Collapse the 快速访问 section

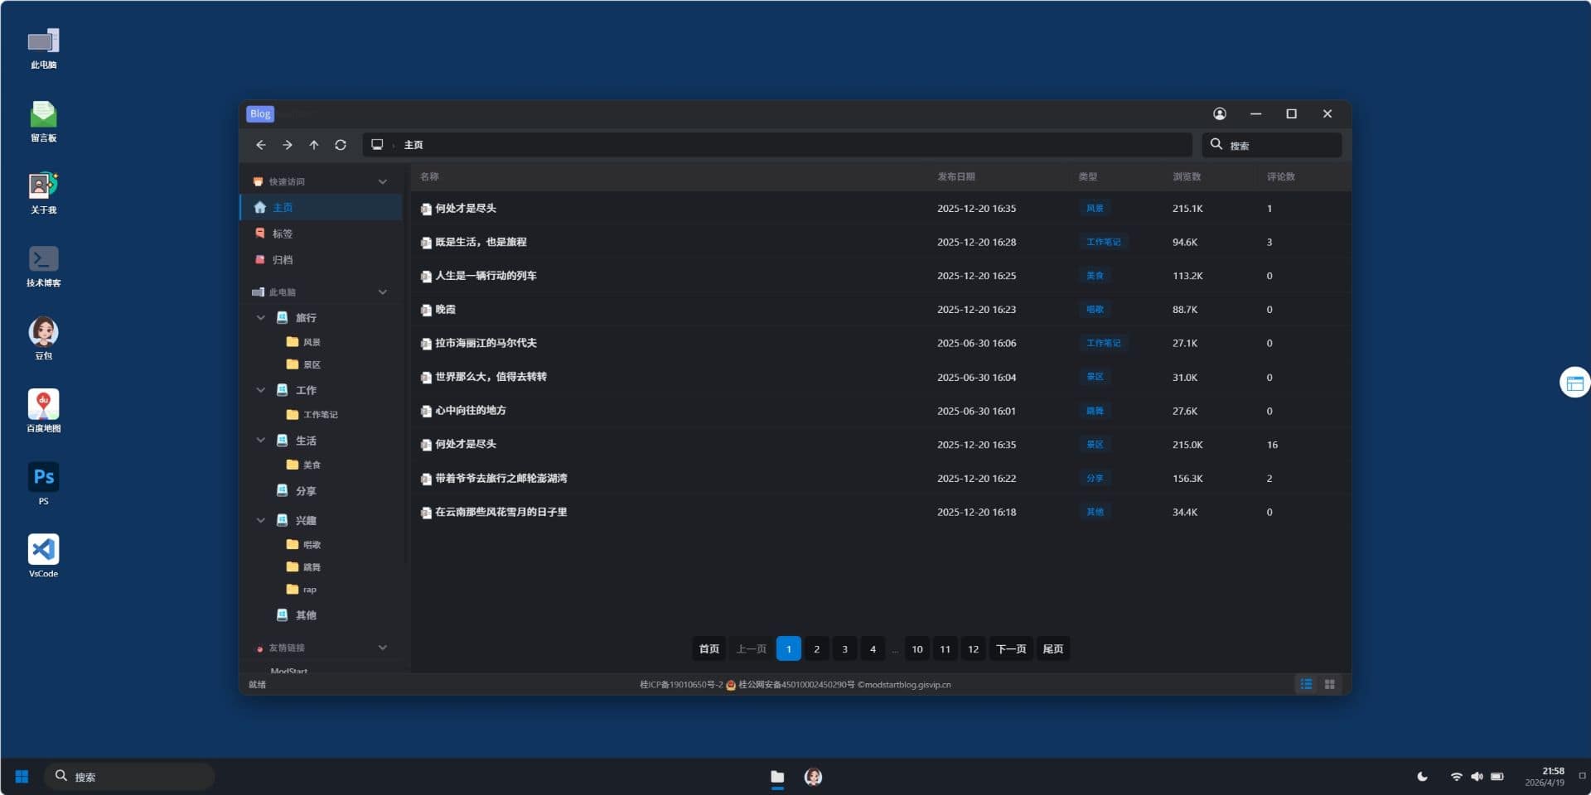pos(382,181)
